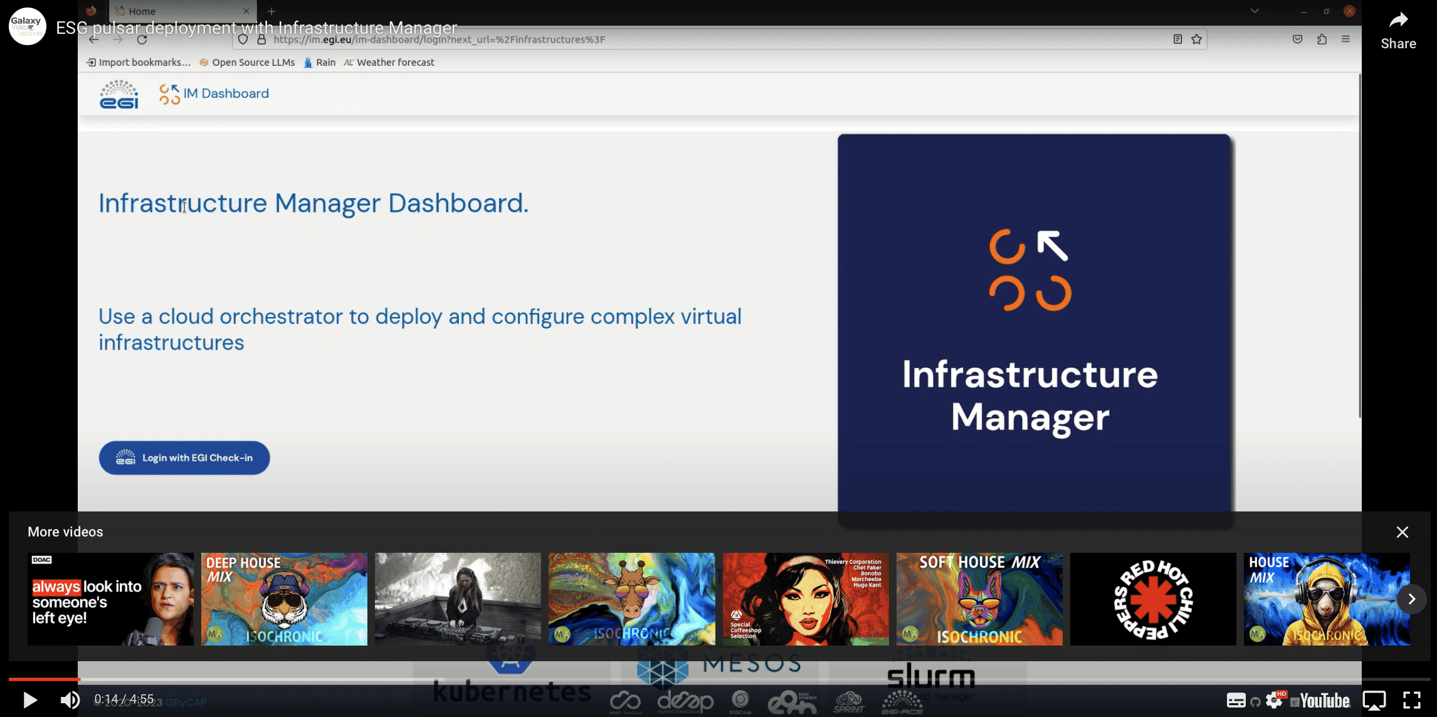Image resolution: width=1437 pixels, height=717 pixels.
Task: Click the Infrastructure Manager banner image
Action: [x=1034, y=330]
